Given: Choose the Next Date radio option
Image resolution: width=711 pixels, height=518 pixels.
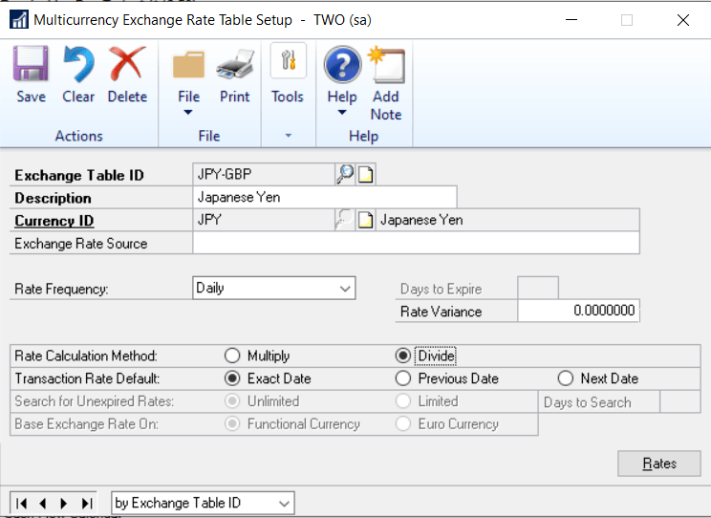Looking at the screenshot, I should point(566,378).
